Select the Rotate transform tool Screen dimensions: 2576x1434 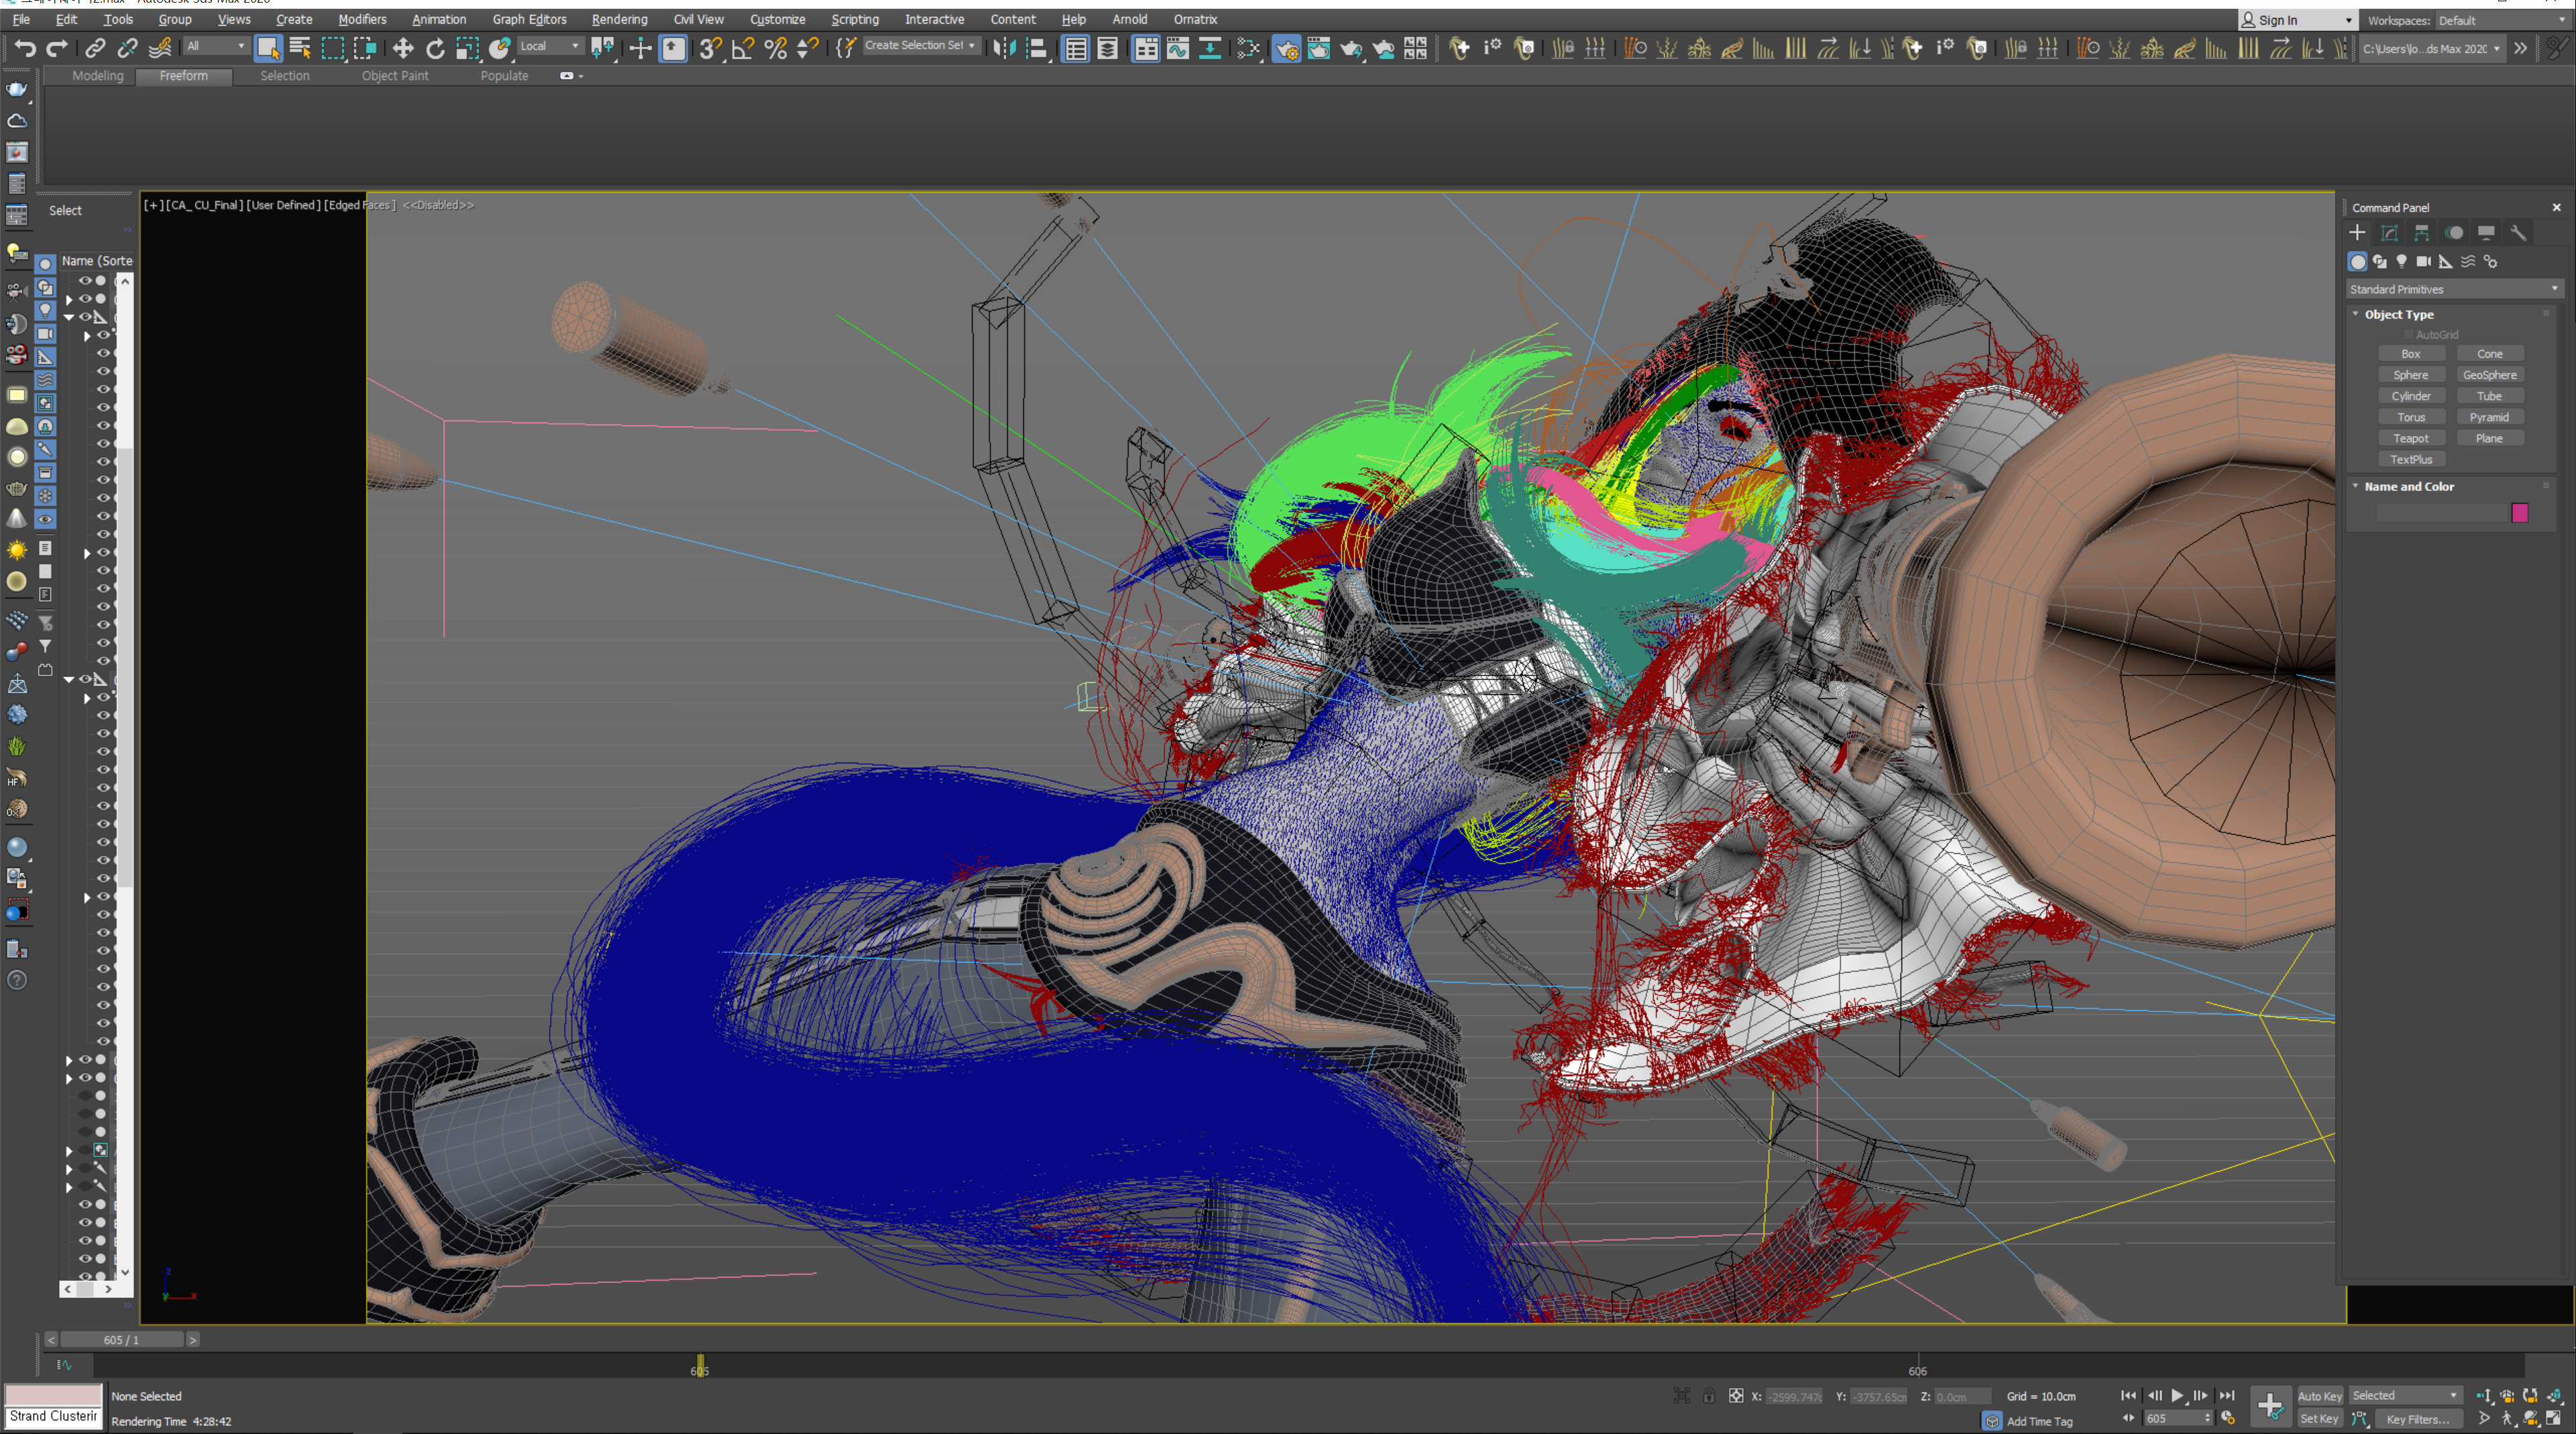435,48
